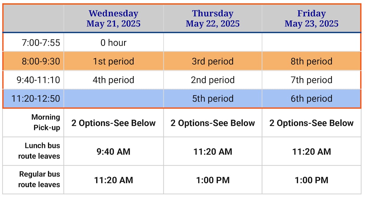Click the 4th period cell
The width and height of the screenshot is (365, 198).
[x=113, y=80]
